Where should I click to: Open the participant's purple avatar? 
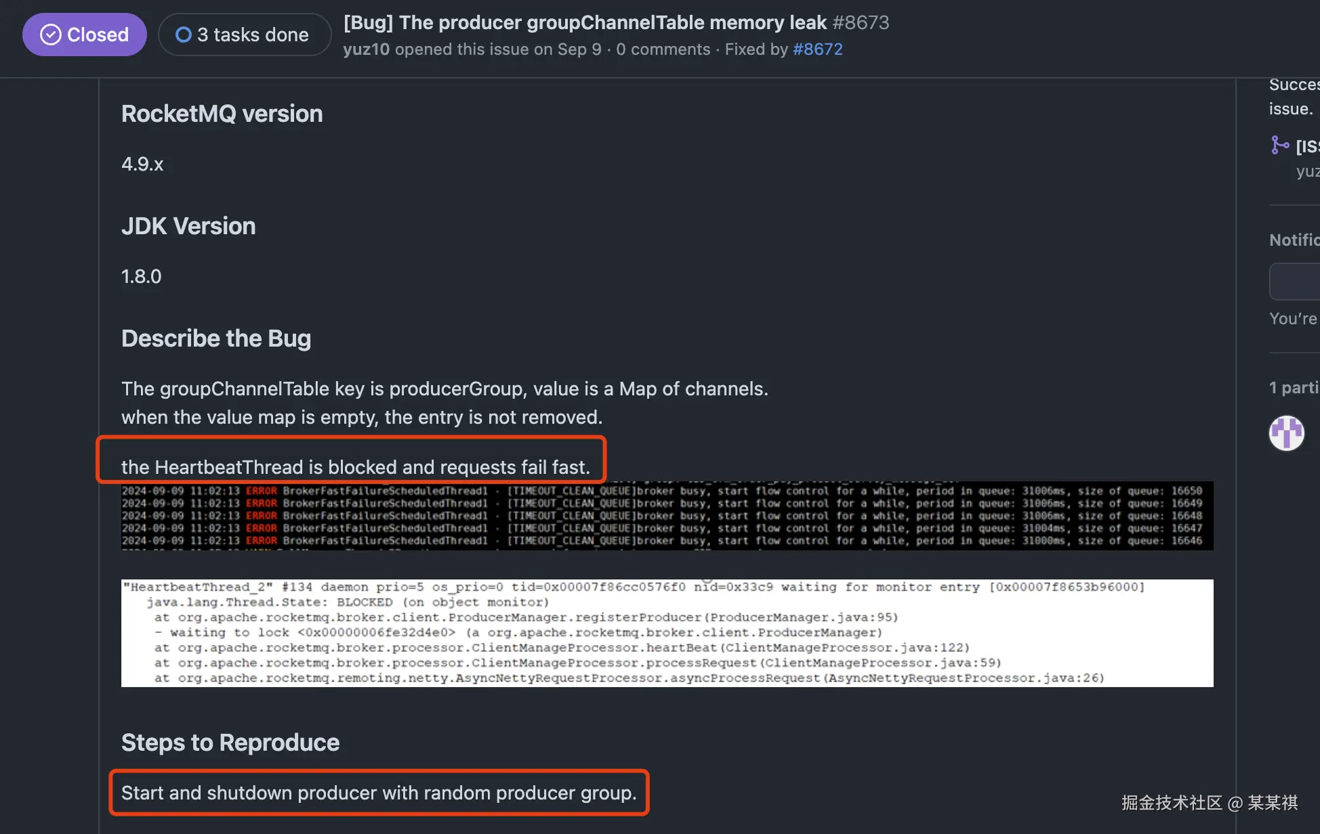[x=1286, y=433]
